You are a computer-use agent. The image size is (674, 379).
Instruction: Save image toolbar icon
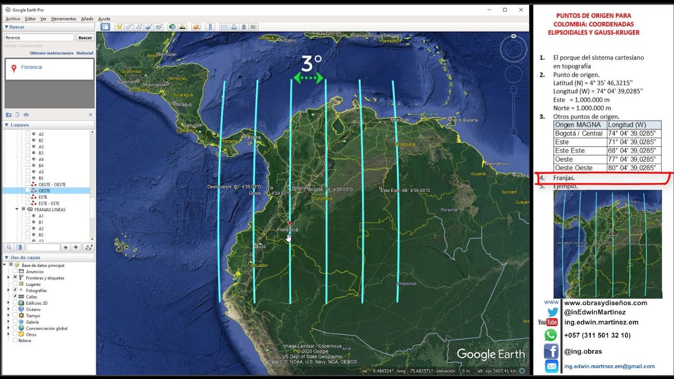point(244,27)
